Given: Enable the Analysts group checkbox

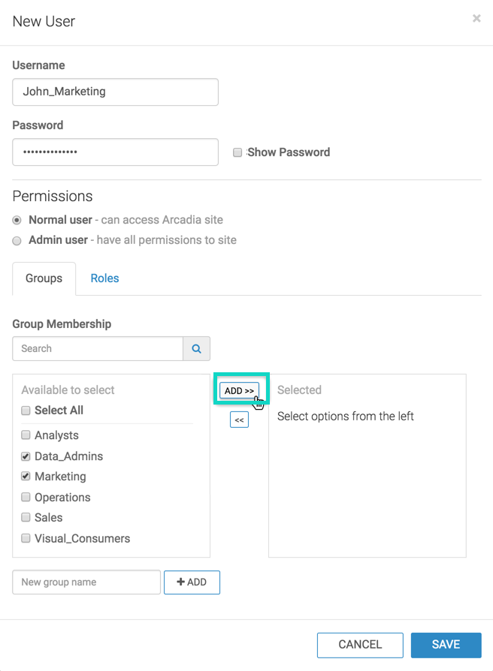Looking at the screenshot, I should click(26, 435).
